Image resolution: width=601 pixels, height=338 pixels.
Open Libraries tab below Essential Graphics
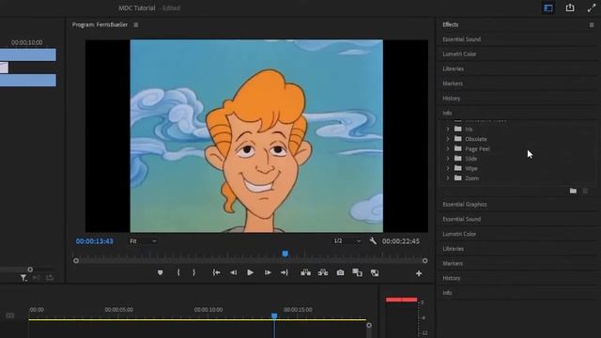click(x=453, y=249)
